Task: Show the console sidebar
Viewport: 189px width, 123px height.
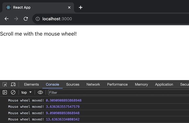Action: pyautogui.click(x=5, y=92)
